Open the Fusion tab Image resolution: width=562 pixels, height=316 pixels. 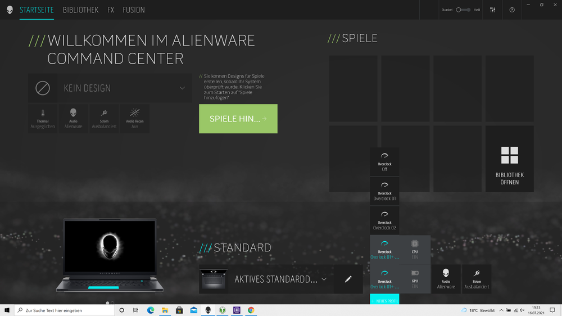[134, 10]
